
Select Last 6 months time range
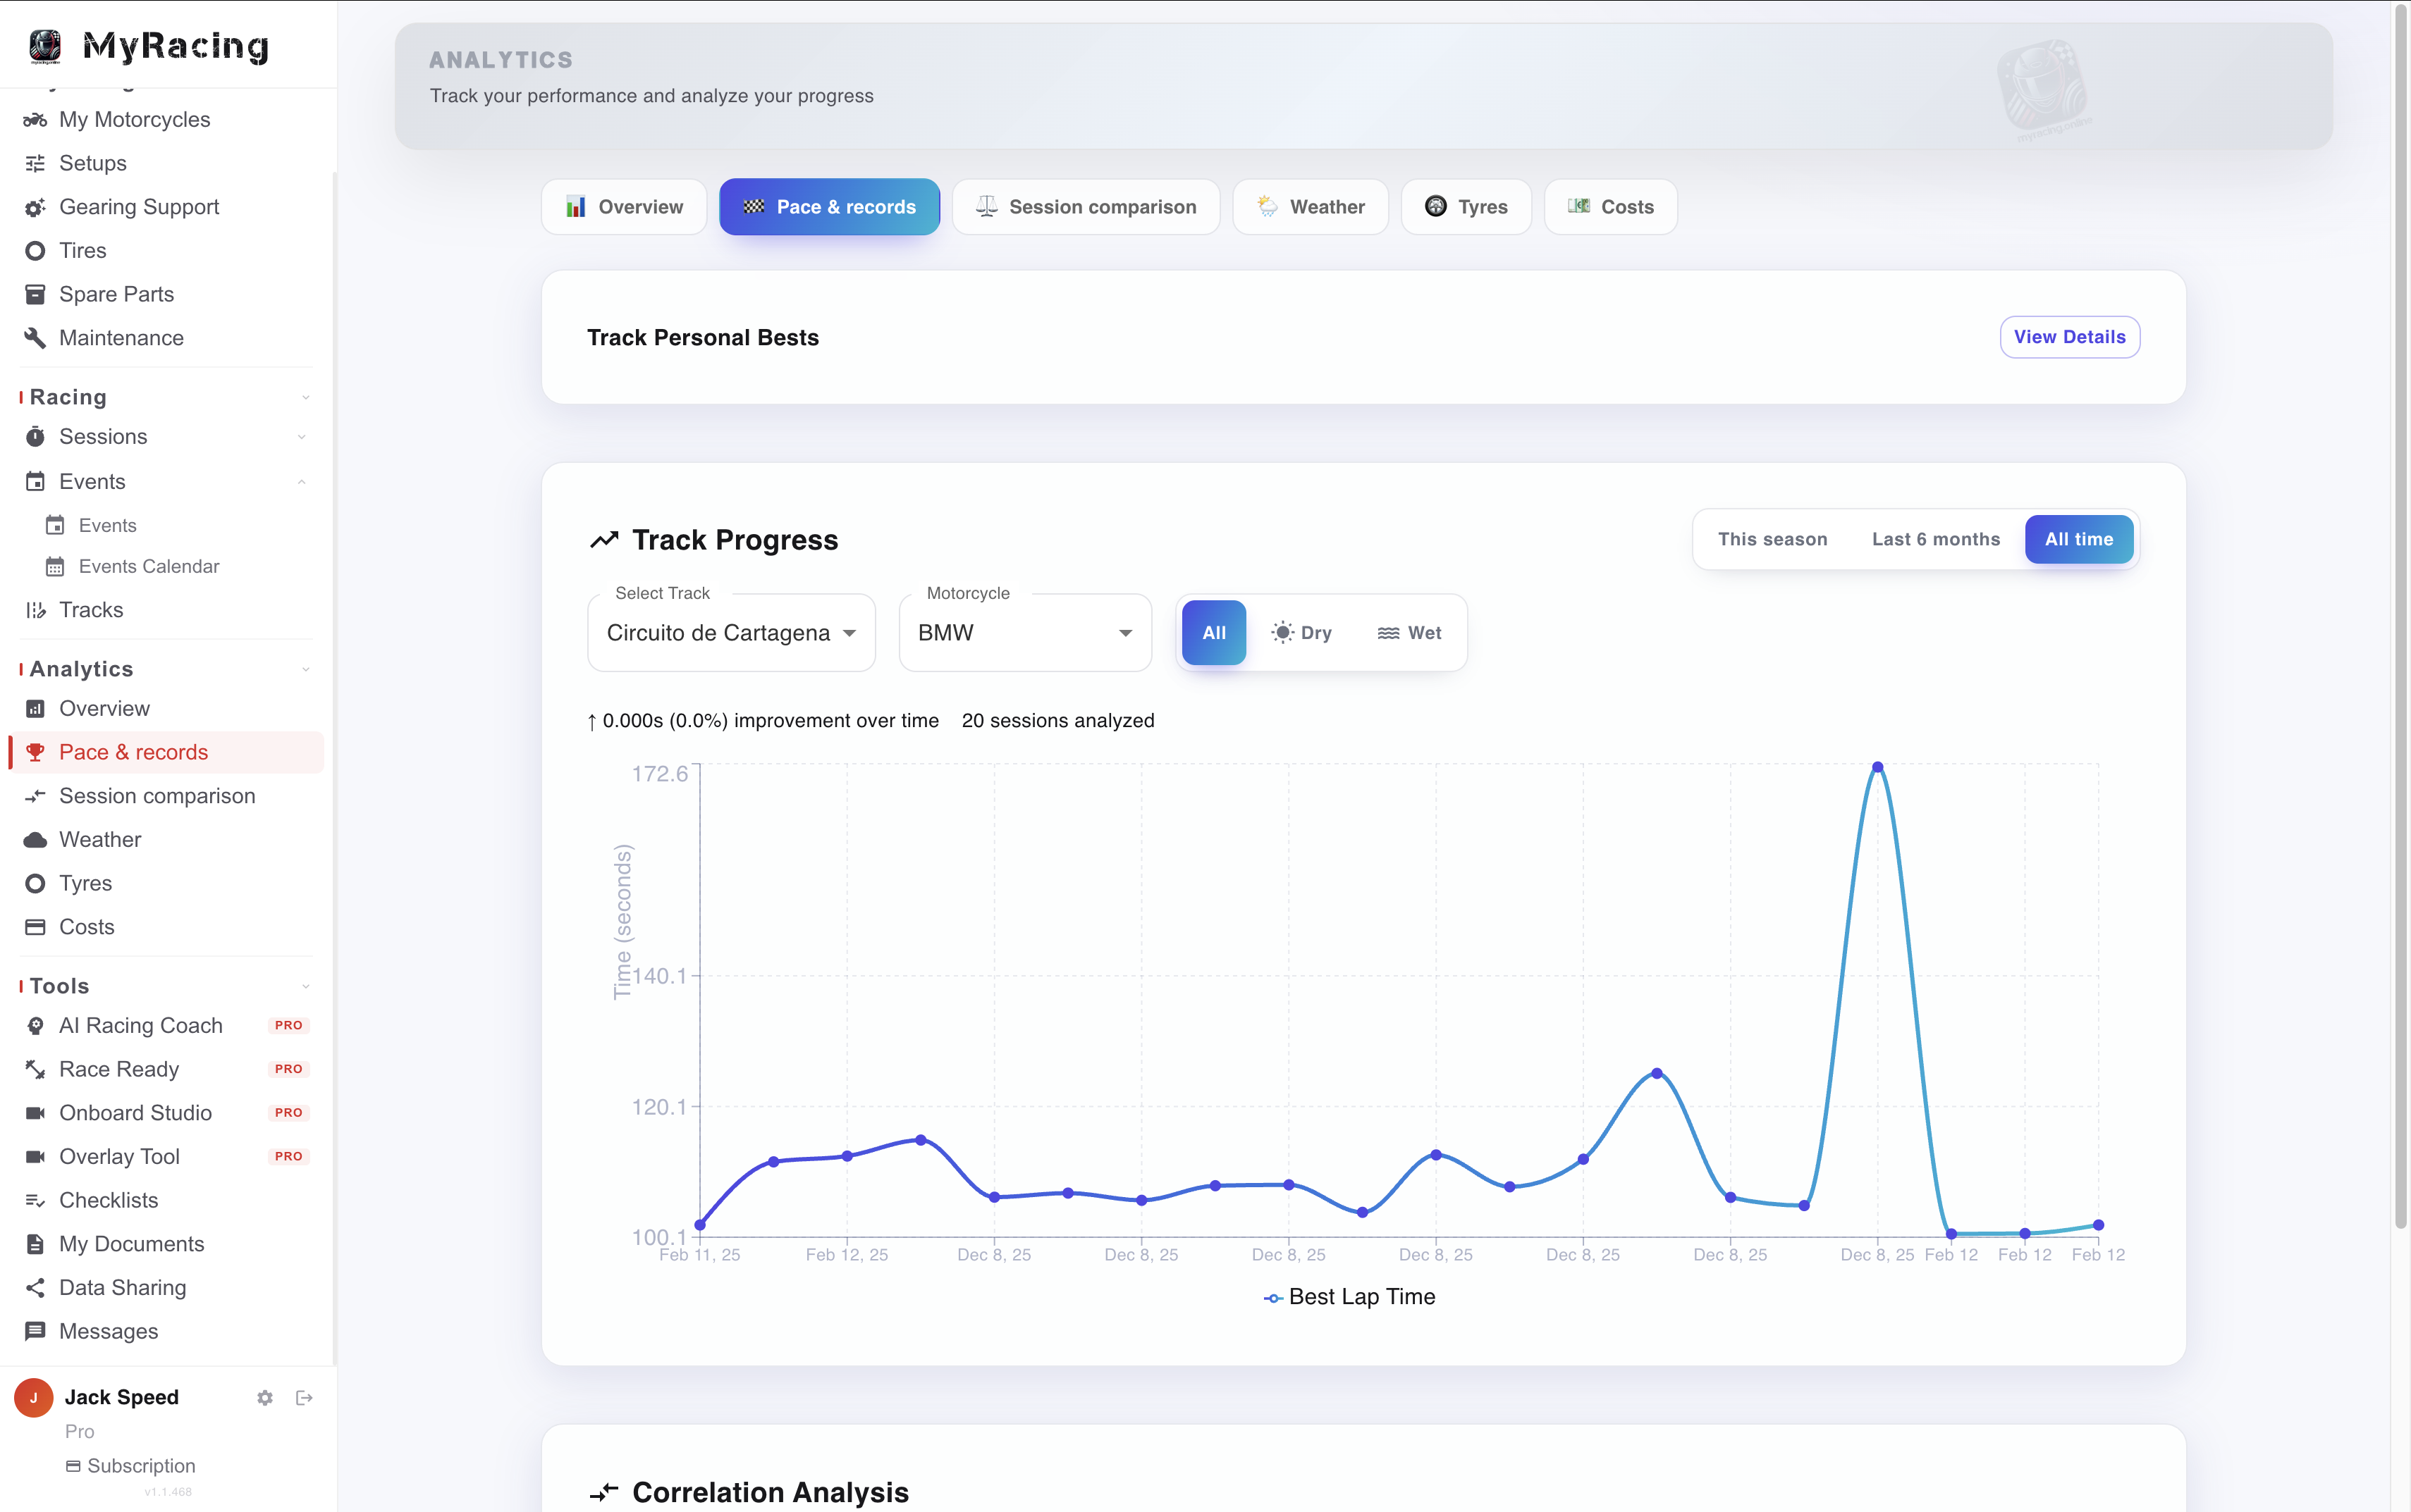click(1936, 539)
